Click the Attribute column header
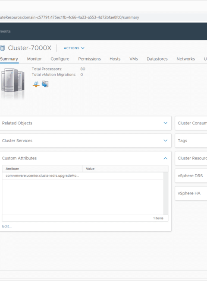Viewport: 207px width, 281px height. (x=42, y=169)
